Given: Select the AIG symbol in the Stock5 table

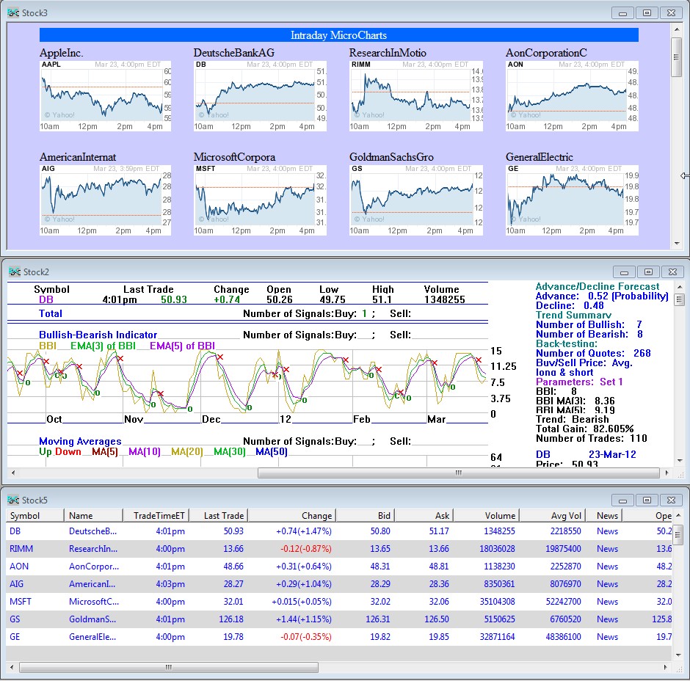Looking at the screenshot, I should (x=16, y=584).
